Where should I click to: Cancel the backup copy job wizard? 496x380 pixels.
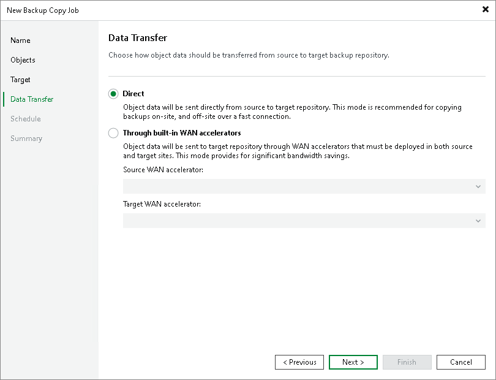coord(461,362)
